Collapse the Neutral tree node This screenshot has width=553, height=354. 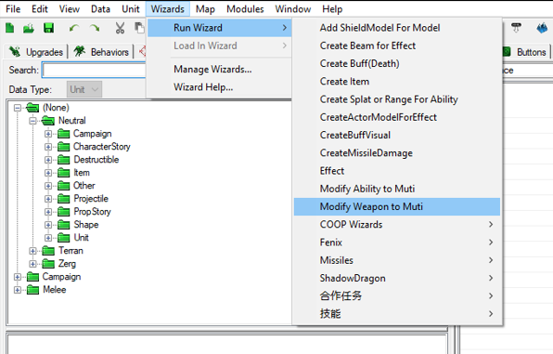[32, 121]
